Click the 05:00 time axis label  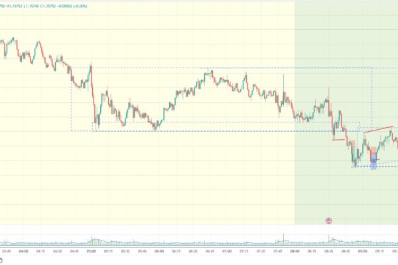tap(92, 251)
